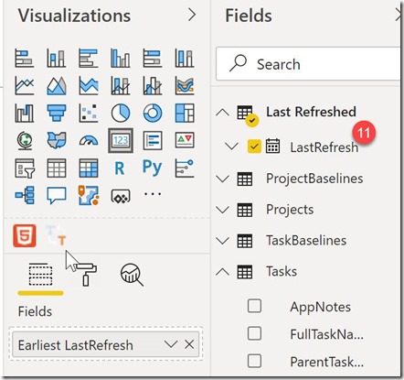Screen dimensions: 404x380
Task: Insert a Python visual
Action: point(152,168)
